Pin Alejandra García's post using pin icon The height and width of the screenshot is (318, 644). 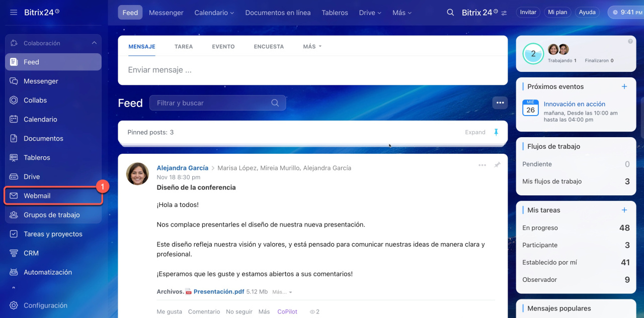coord(497,165)
